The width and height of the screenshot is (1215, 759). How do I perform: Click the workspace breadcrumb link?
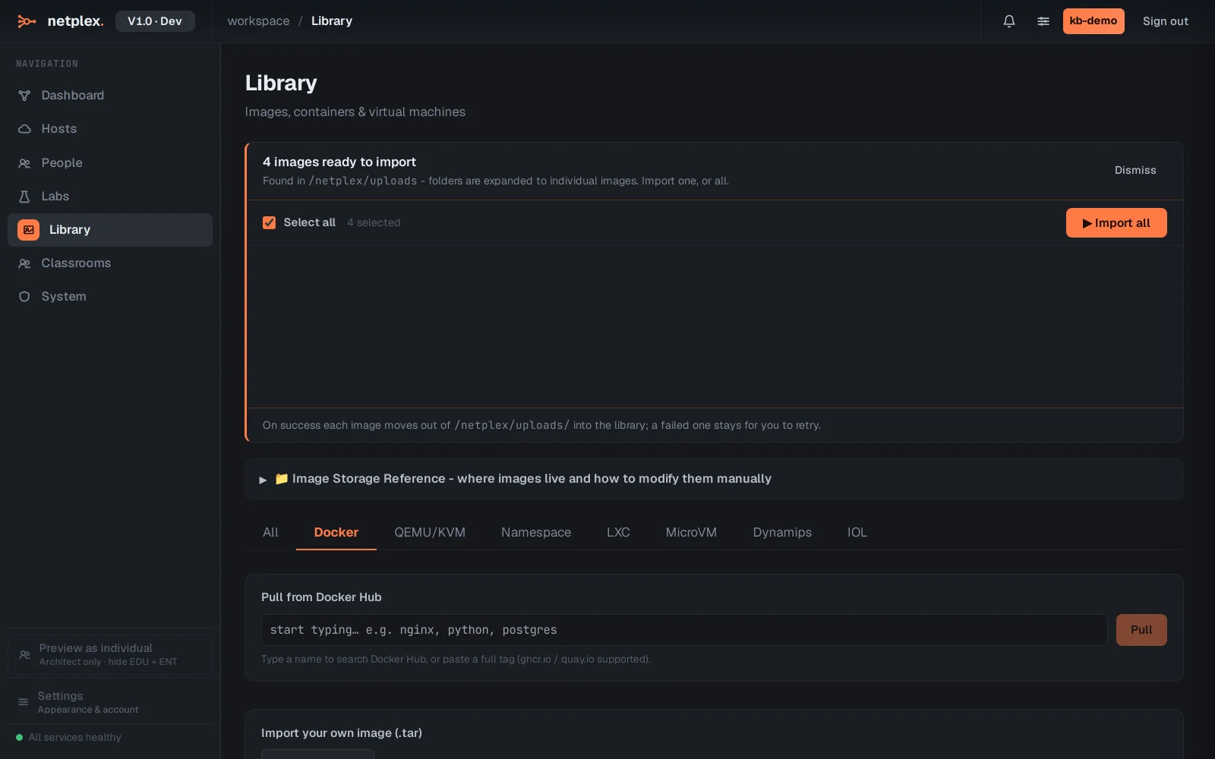pyautogui.click(x=258, y=21)
